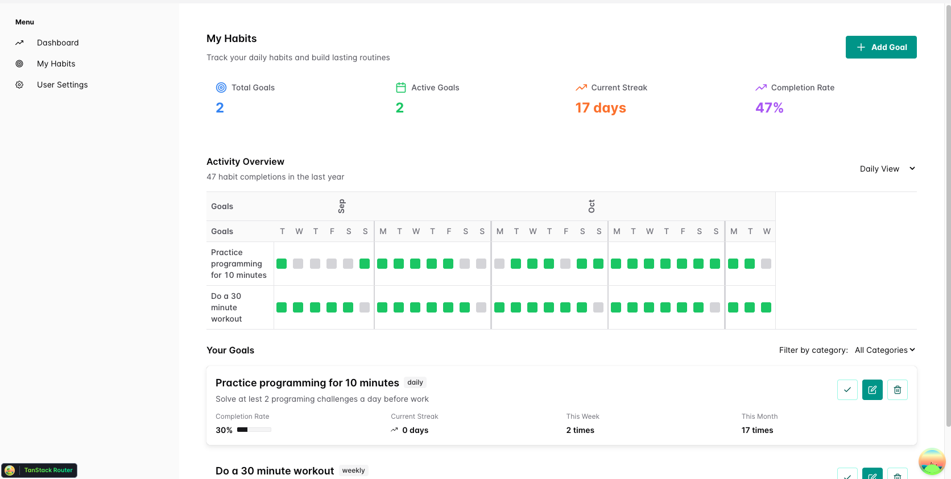Delete the Practice programming goal
Viewport: 951px width, 479px height.
coord(898,390)
